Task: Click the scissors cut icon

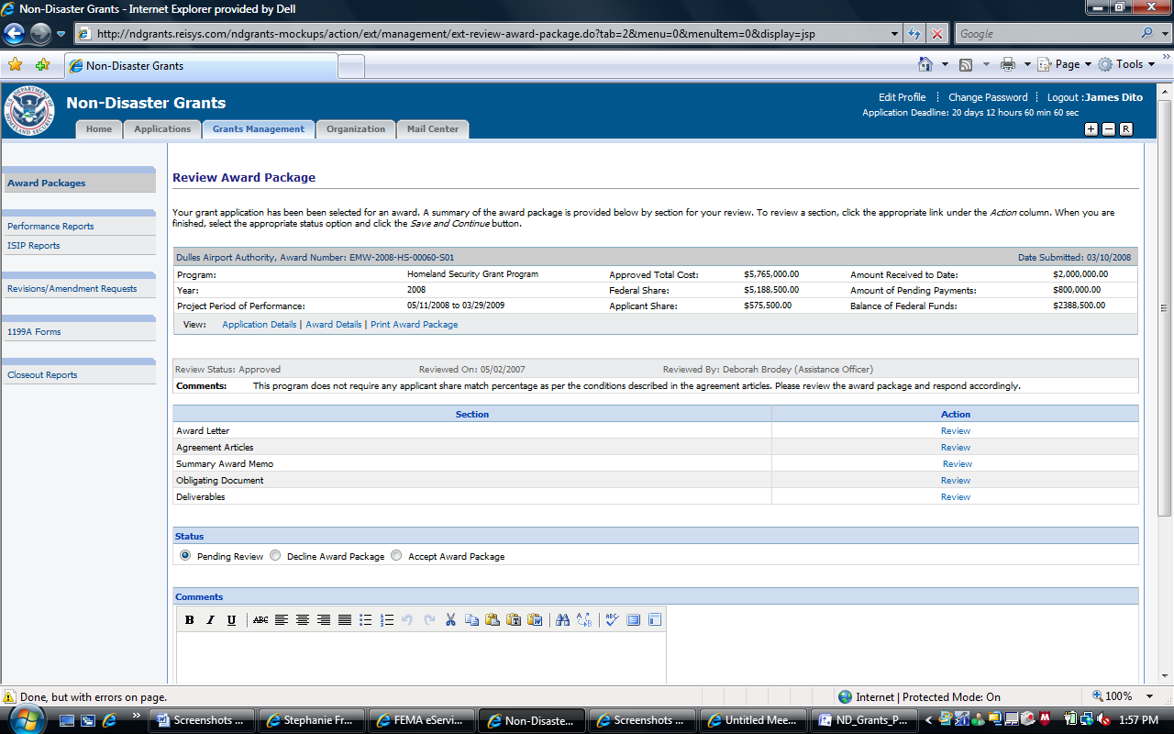Action: (450, 620)
